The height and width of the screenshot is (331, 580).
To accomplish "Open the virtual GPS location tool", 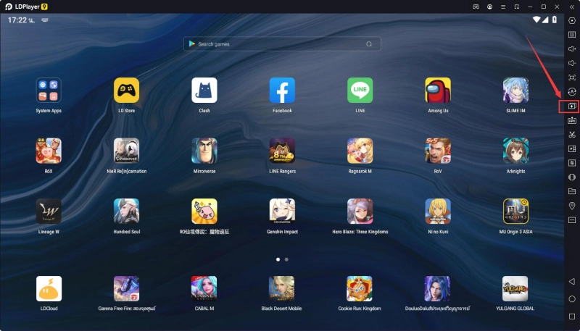I will point(572,206).
